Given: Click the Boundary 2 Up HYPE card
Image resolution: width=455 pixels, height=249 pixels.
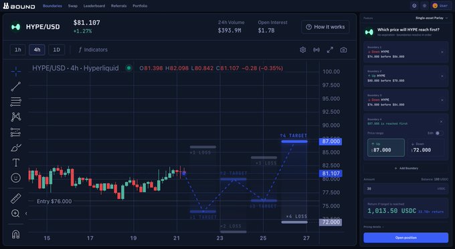Looking at the screenshot, I should point(406,76).
